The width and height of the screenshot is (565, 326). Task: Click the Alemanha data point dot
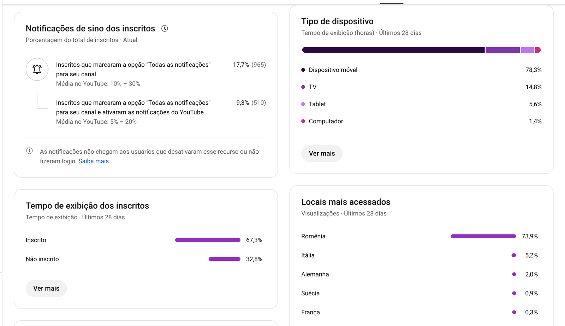point(514,274)
